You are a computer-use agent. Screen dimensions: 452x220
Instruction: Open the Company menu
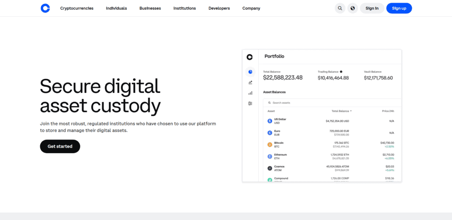[x=251, y=8]
